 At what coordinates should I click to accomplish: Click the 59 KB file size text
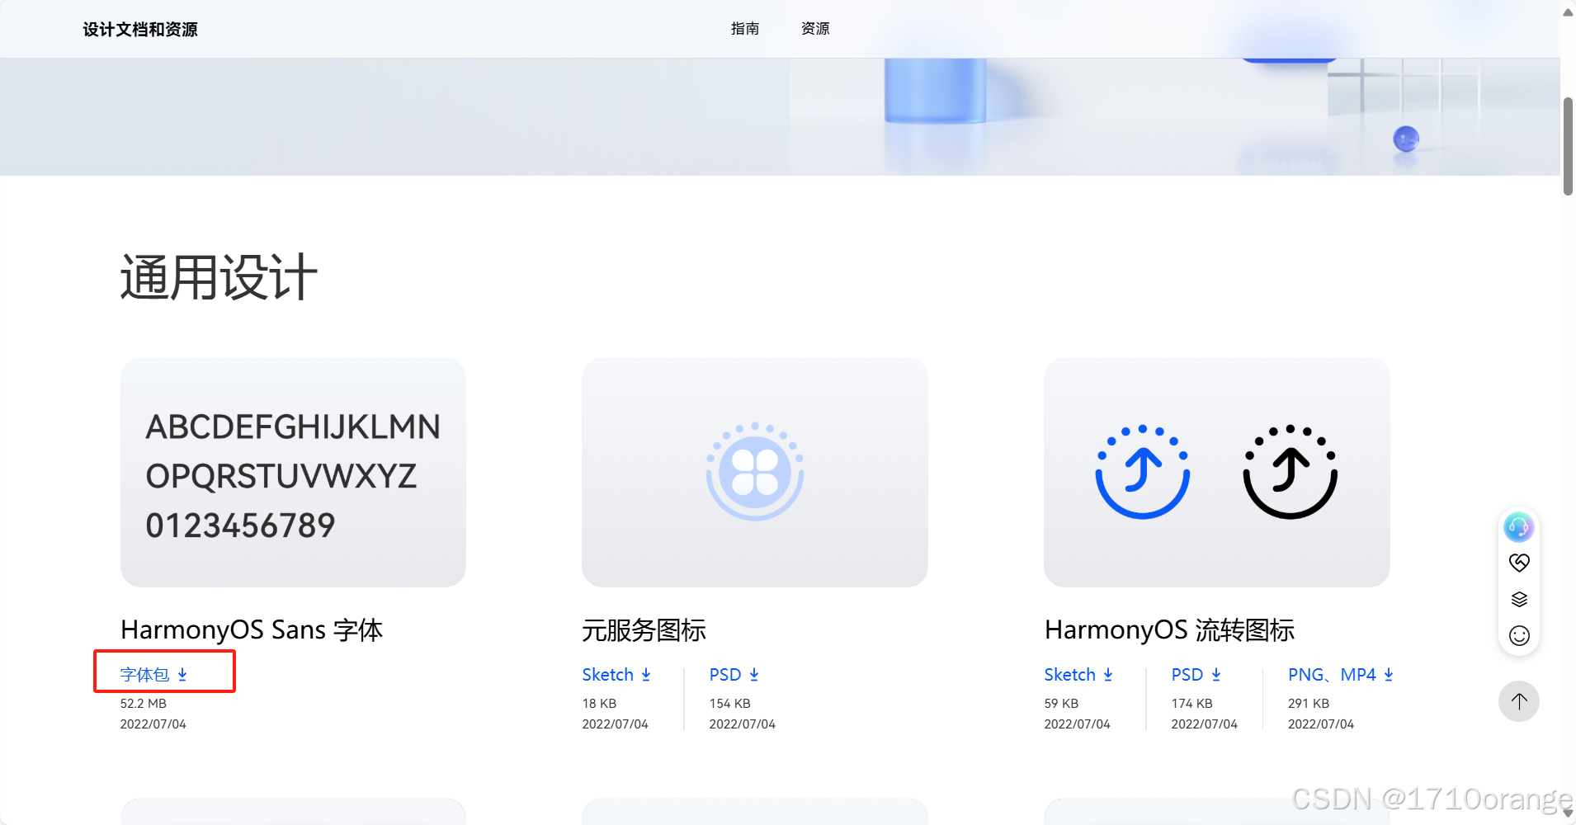[x=1061, y=704]
